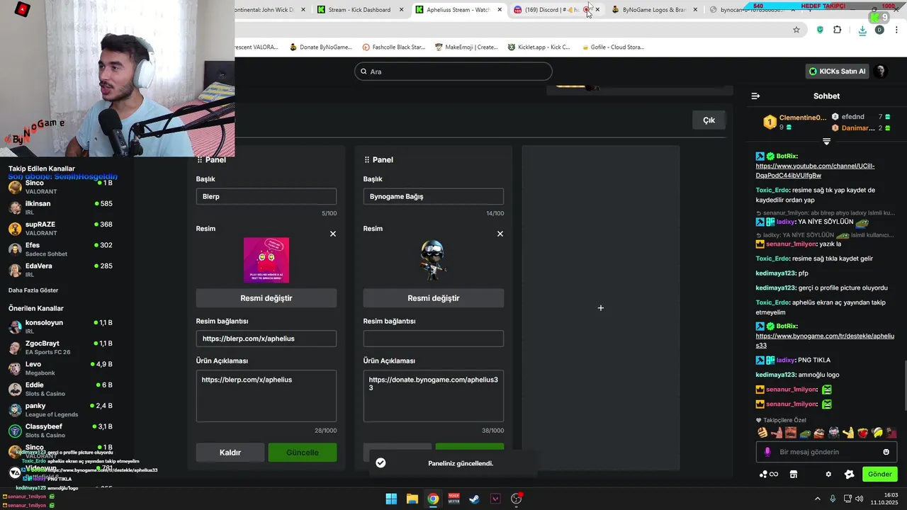Open Chrome extensions puzzle icon
This screenshot has width=907, height=510.
(x=838, y=30)
